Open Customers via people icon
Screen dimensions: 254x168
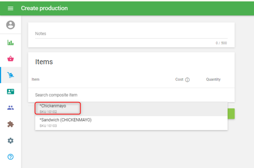11,108
